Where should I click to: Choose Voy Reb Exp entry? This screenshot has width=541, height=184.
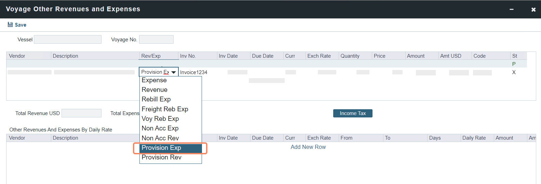(160, 119)
